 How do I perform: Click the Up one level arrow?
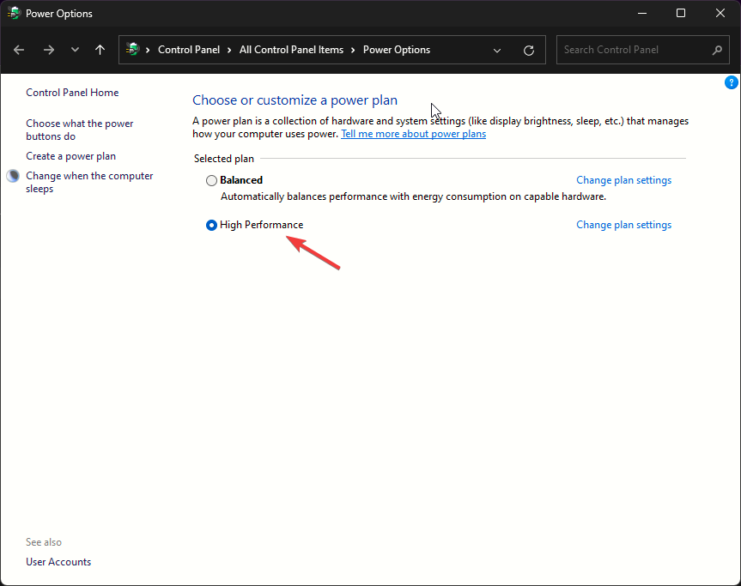100,50
